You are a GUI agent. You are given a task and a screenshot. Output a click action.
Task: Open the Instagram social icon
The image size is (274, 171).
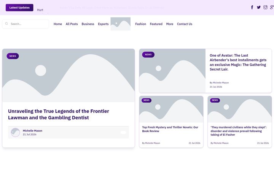(x=265, y=7)
